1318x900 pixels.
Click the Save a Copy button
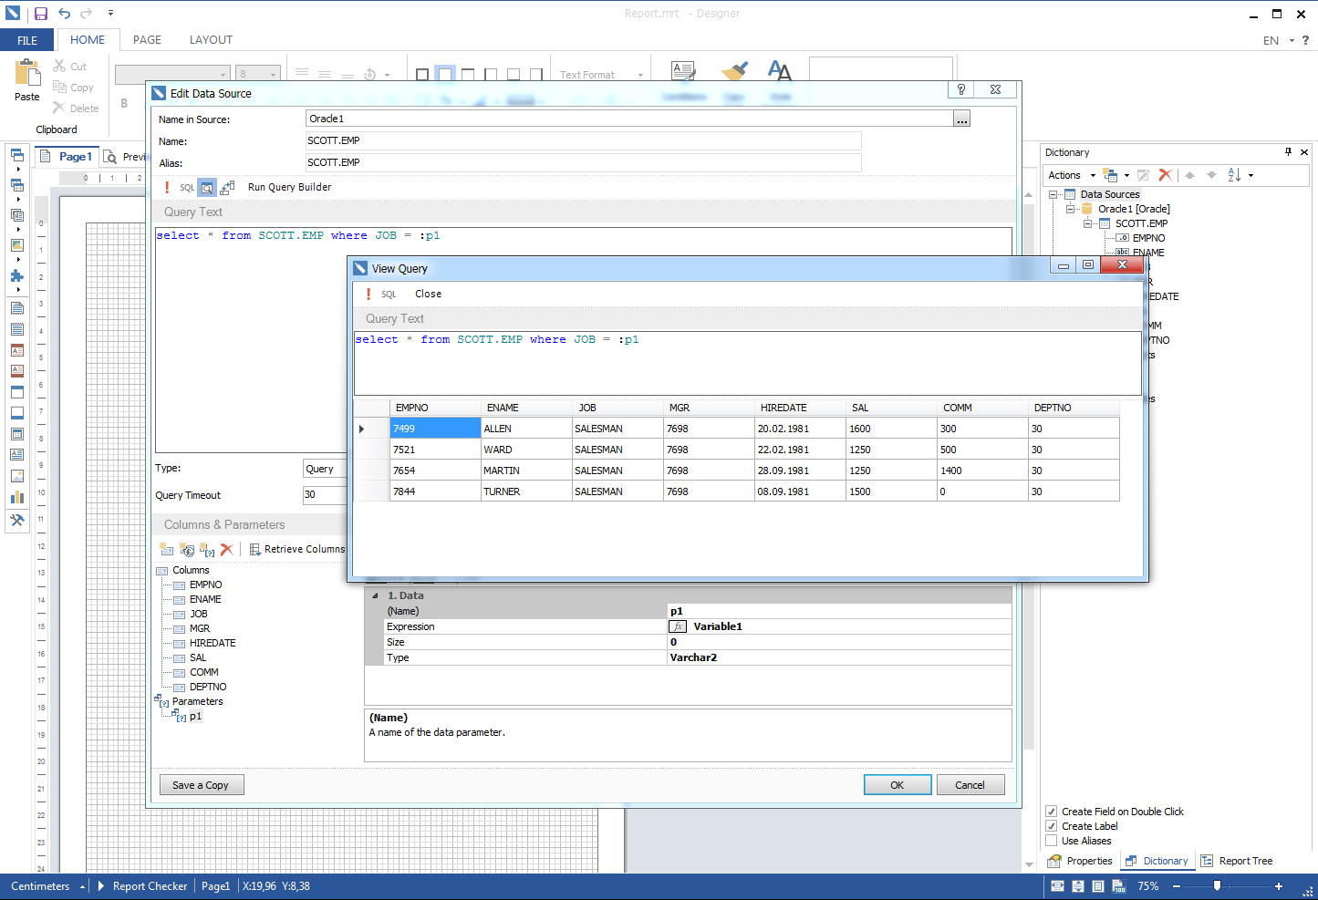tap(201, 785)
